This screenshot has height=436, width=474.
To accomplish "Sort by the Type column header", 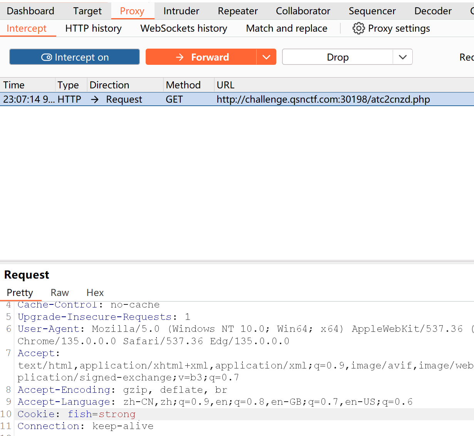I will point(71,85).
